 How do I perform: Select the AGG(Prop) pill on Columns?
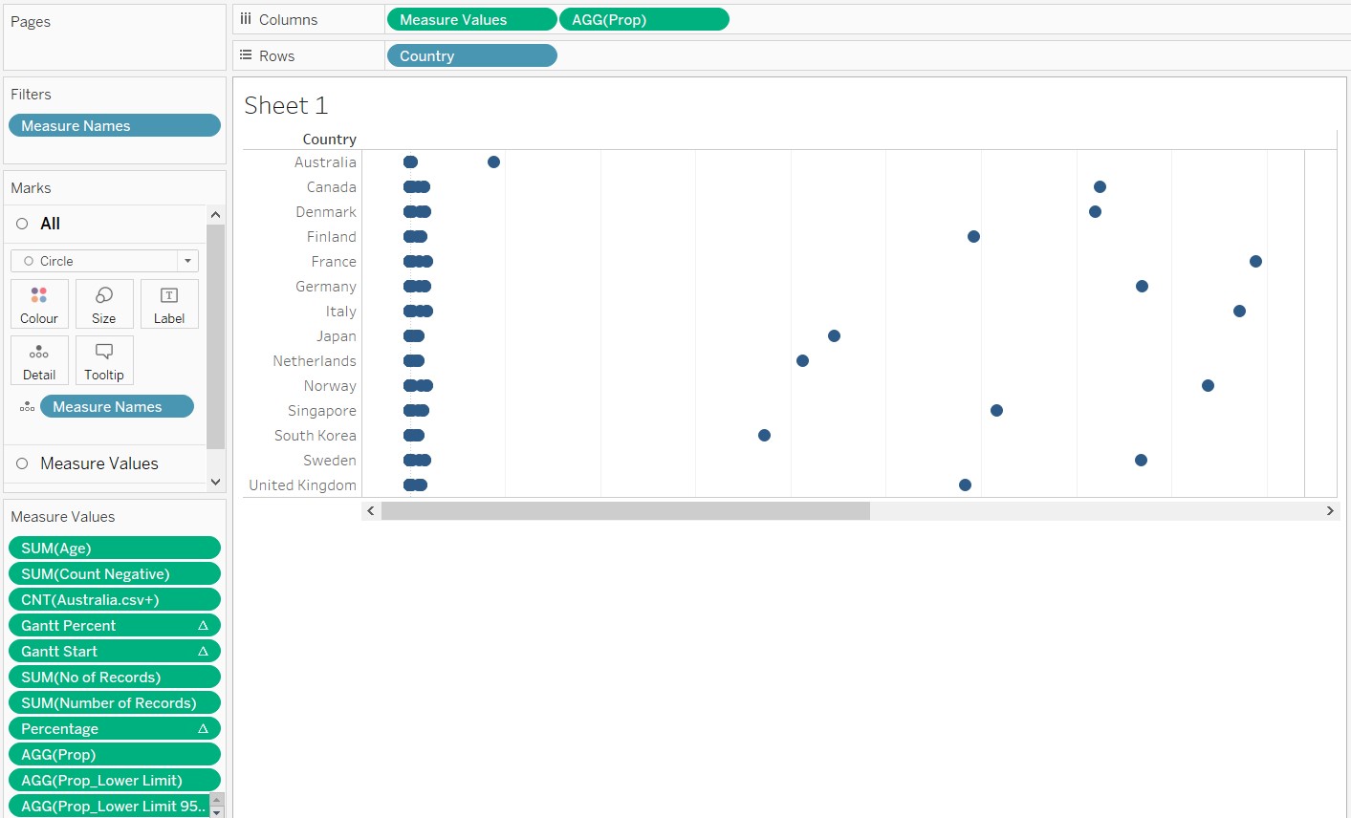tap(643, 20)
